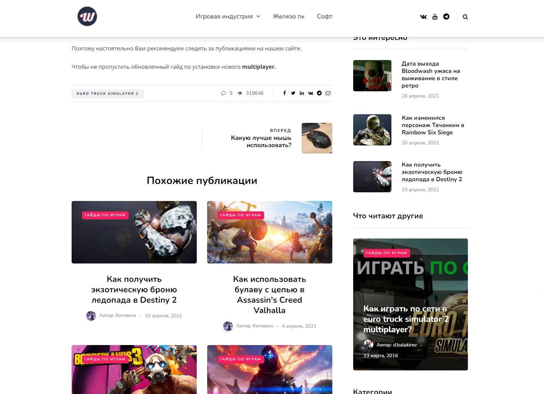This screenshot has width=544, height=394.
Task: Click Korneeva avatar under Valhalla card
Action: (x=228, y=326)
